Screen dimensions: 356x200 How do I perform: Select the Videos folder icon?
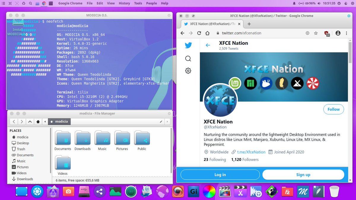tap(63, 163)
